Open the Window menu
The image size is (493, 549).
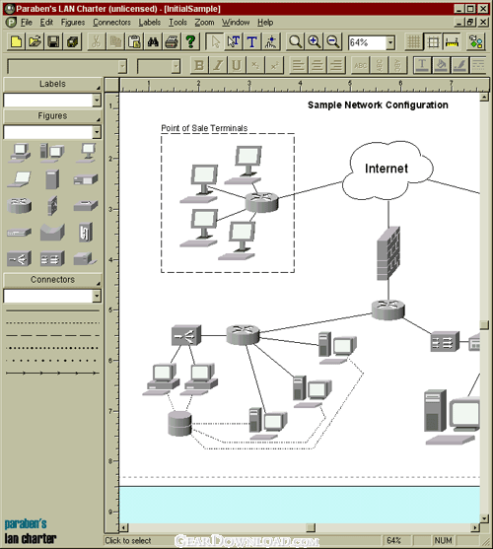click(236, 23)
